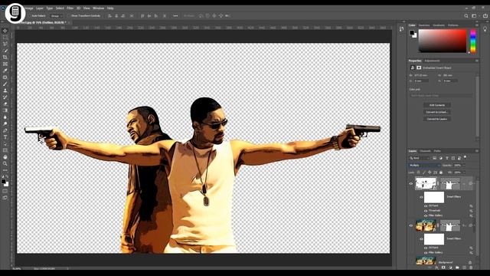Select the Brush tool

coord(5,84)
